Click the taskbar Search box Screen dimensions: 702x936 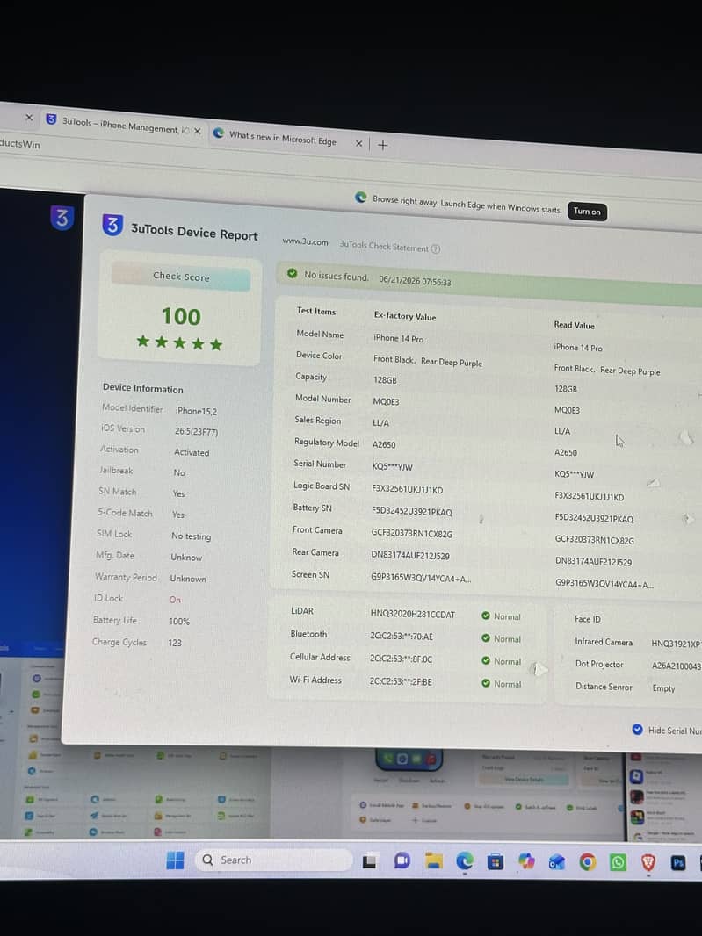tap(273, 860)
